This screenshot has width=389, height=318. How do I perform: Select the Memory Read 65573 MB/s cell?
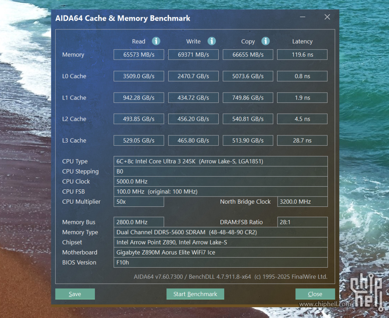coord(139,54)
